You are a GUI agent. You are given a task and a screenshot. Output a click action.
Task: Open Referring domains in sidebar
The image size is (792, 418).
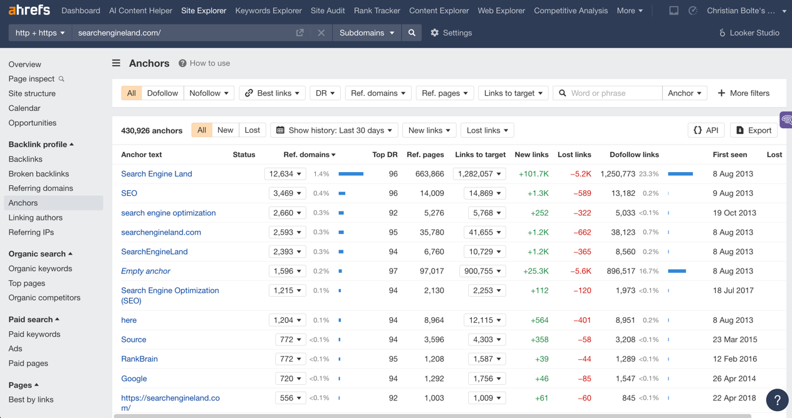point(41,188)
